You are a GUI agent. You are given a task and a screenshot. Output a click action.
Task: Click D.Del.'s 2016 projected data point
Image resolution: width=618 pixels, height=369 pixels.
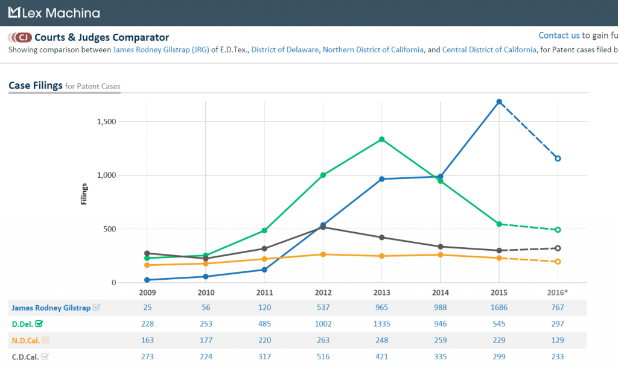pyautogui.click(x=558, y=230)
